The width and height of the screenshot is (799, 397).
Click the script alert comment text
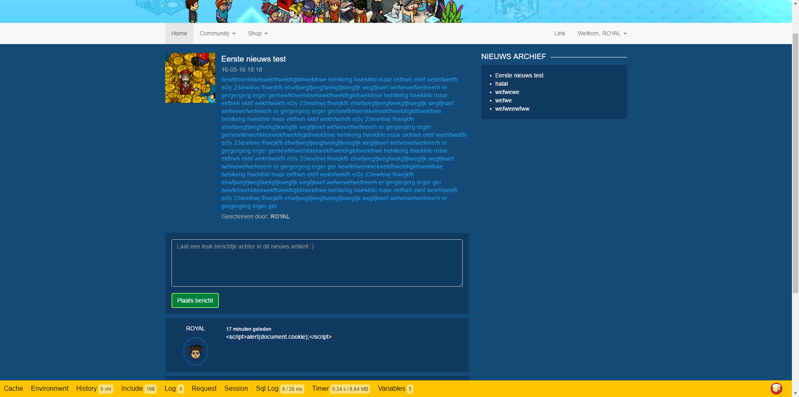(x=279, y=337)
